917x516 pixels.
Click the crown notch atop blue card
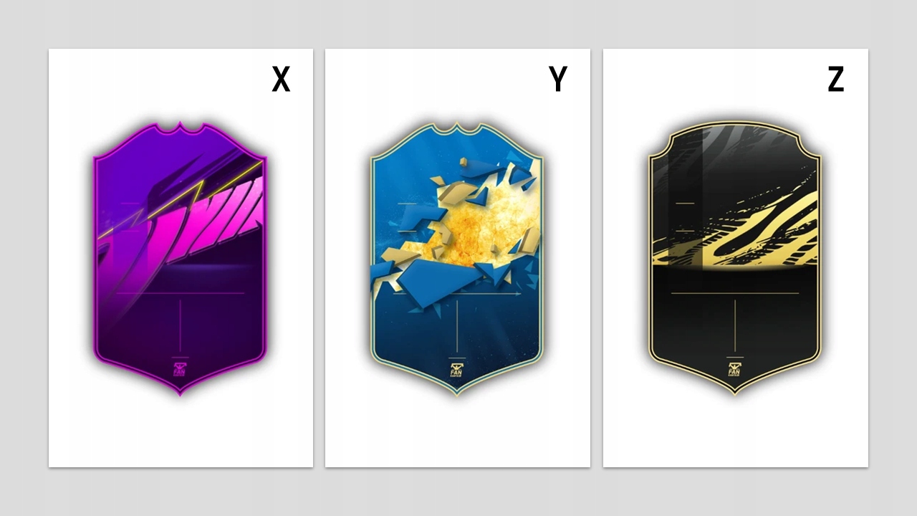click(457, 129)
